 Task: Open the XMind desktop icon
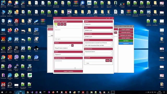[x=10, y=58]
